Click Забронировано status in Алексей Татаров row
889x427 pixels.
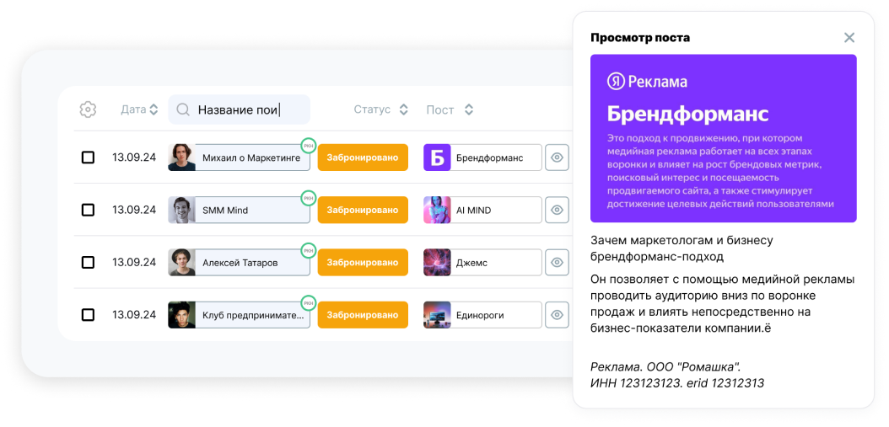pyautogui.click(x=363, y=262)
